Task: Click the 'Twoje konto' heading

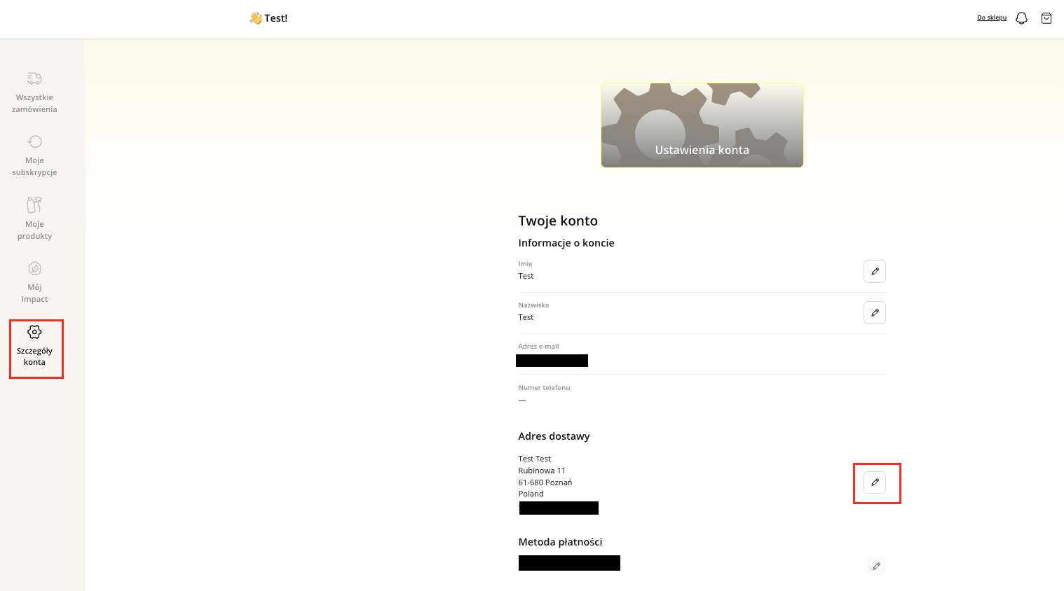Action: (558, 221)
